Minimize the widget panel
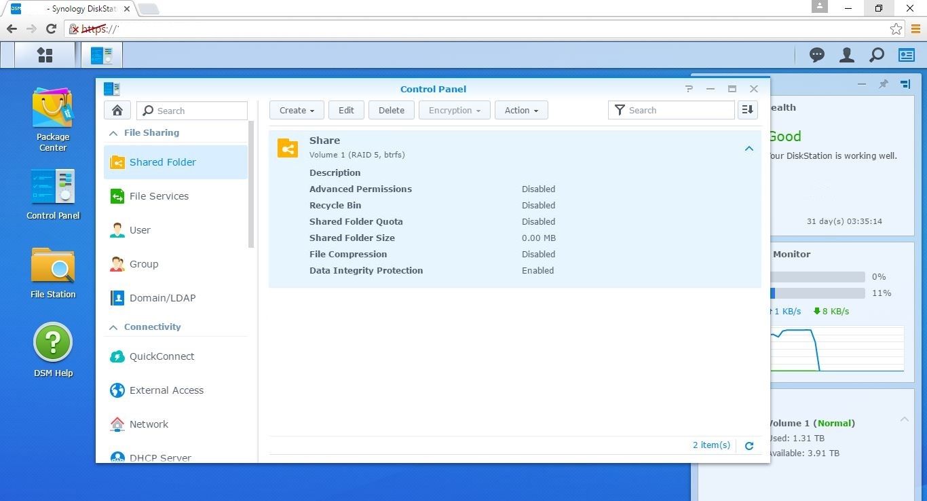The height and width of the screenshot is (501, 927). pyautogui.click(x=862, y=84)
